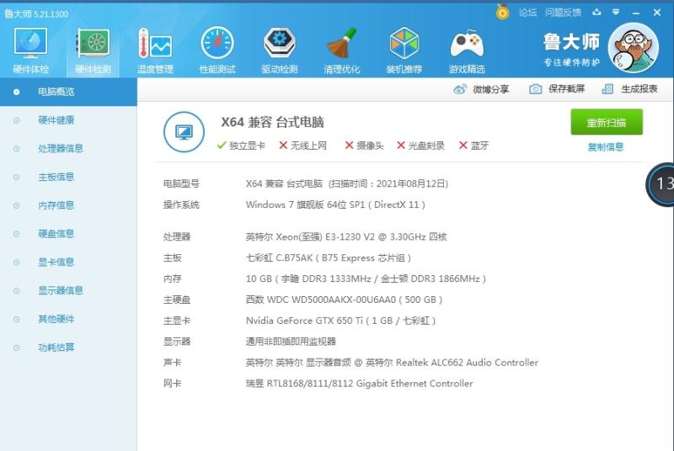Image resolution: width=674 pixels, height=451 pixels.
Task: Open the title bar dropdown menu arrow
Action: [616, 13]
